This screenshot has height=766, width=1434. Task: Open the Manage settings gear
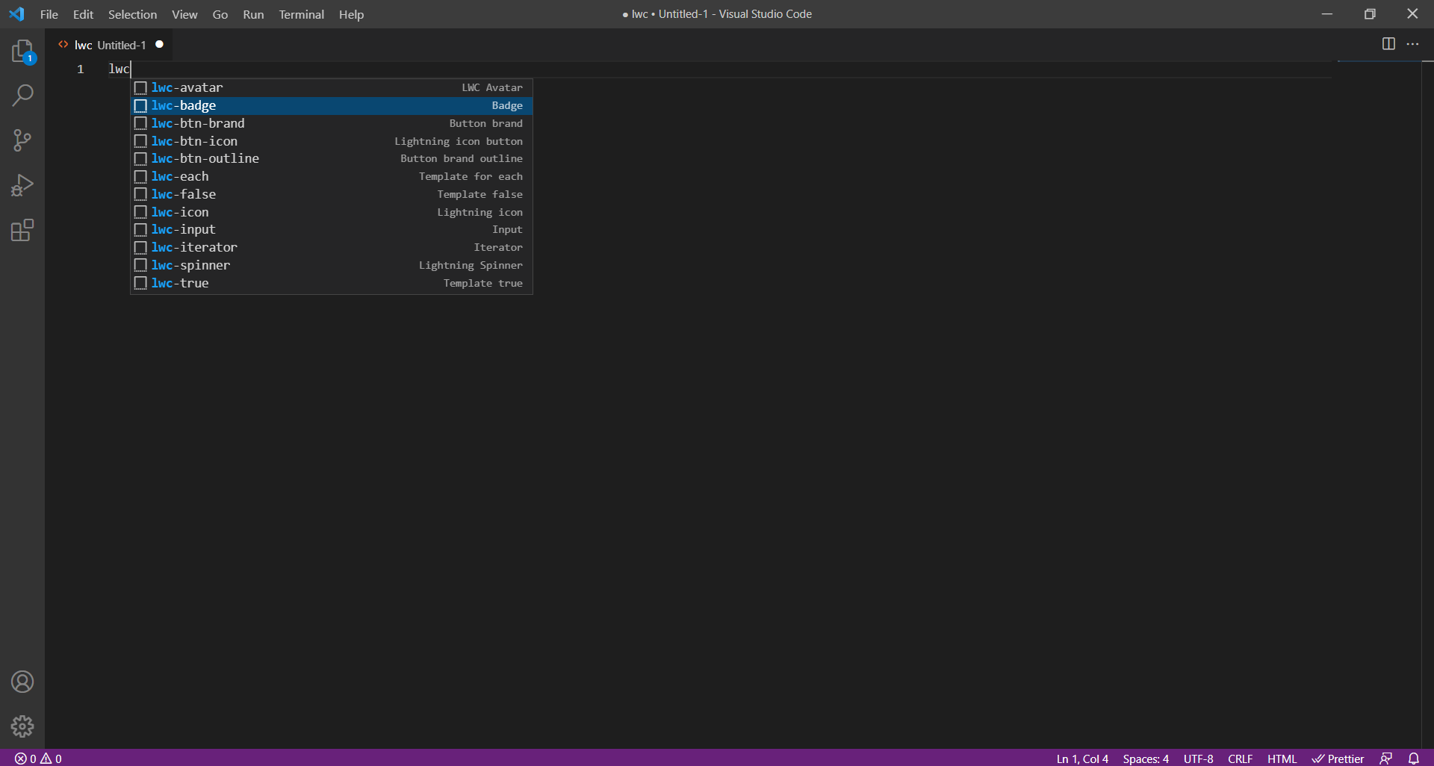pos(22,726)
